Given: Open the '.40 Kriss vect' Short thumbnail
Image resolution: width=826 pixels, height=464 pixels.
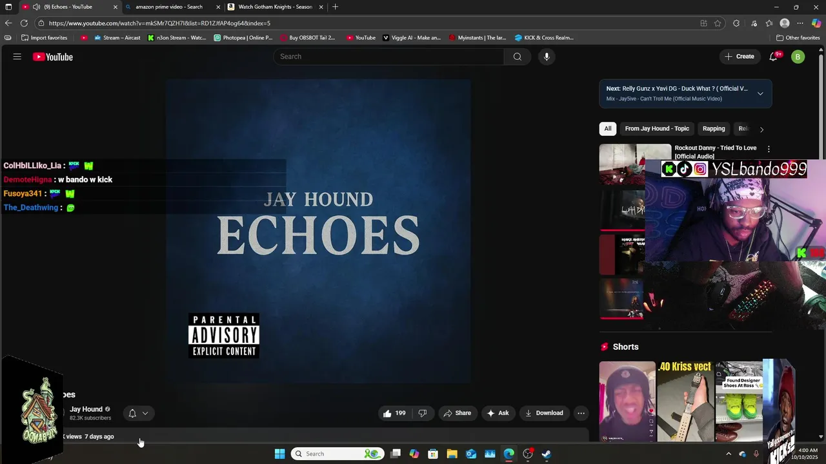Looking at the screenshot, I should [685, 401].
